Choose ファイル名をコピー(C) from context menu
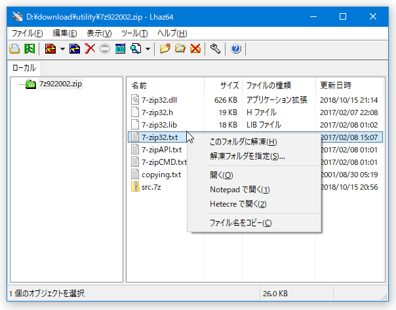396x310 pixels. (254, 223)
